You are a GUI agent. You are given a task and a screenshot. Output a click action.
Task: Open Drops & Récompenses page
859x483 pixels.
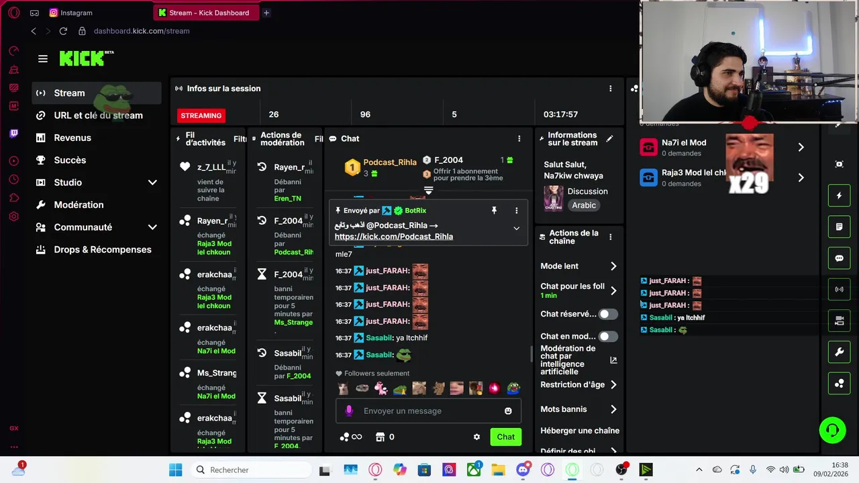(97, 250)
